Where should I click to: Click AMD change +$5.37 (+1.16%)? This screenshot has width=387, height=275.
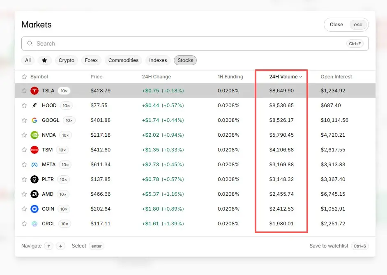point(163,194)
